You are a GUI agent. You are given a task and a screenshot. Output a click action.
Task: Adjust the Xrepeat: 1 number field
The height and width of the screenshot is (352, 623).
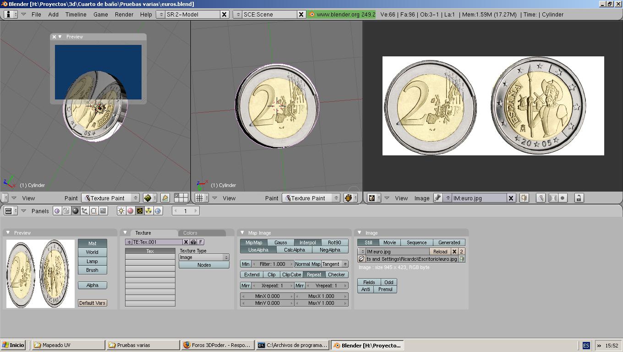273,286
